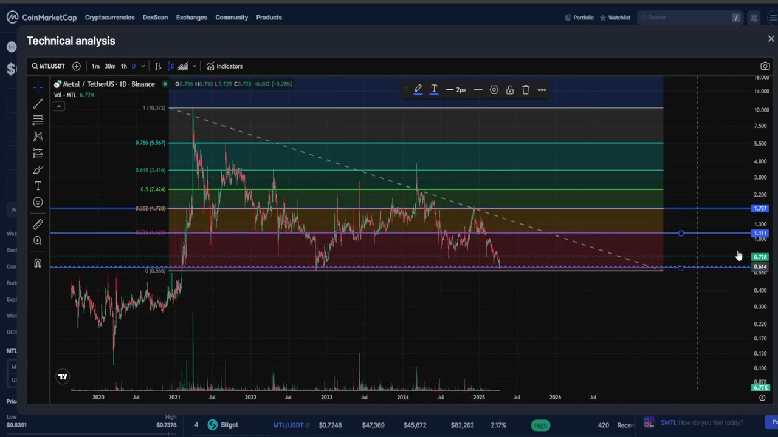The image size is (778, 437).
Task: Click the 1.111 price line label
Action: point(760,233)
